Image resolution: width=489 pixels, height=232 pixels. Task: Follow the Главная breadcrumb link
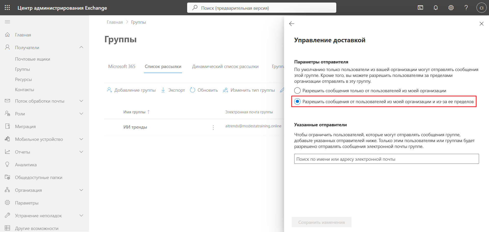pyautogui.click(x=115, y=22)
